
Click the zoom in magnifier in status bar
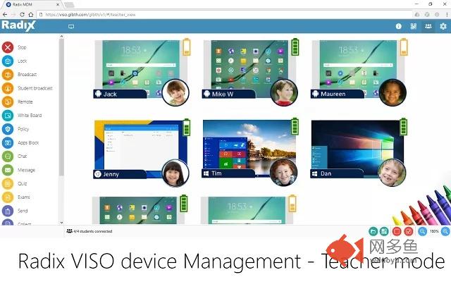coord(445,231)
